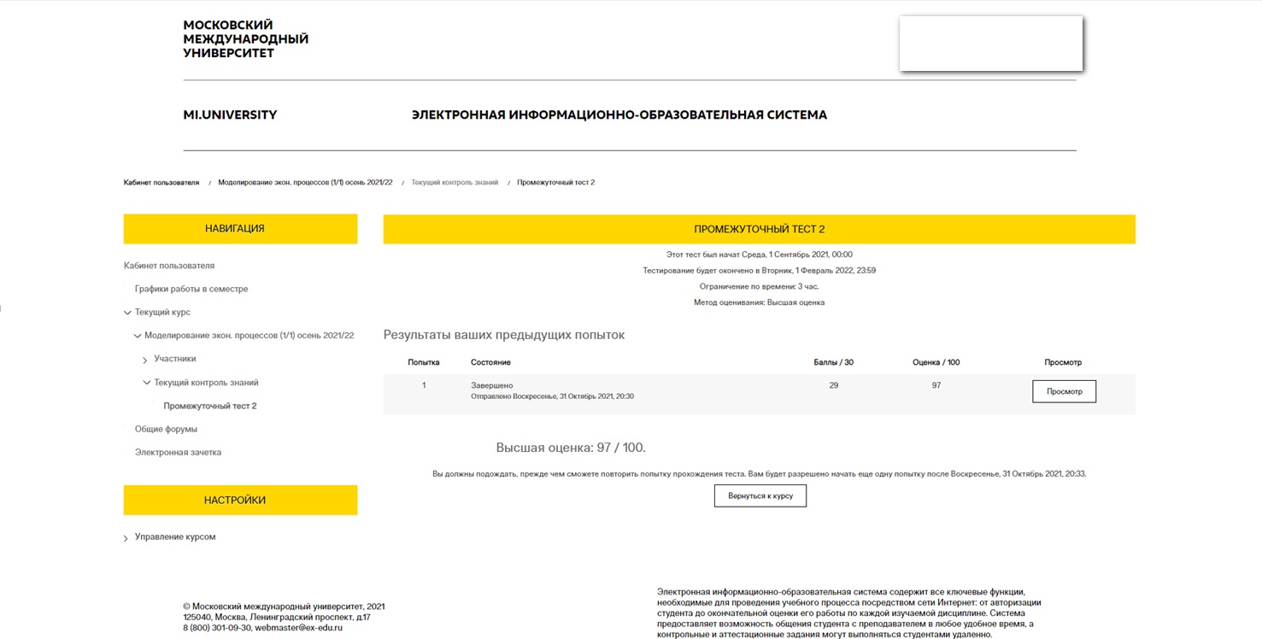Image resolution: width=1262 pixels, height=639 pixels.
Task: Click the Завершено status text
Action: coord(492,385)
